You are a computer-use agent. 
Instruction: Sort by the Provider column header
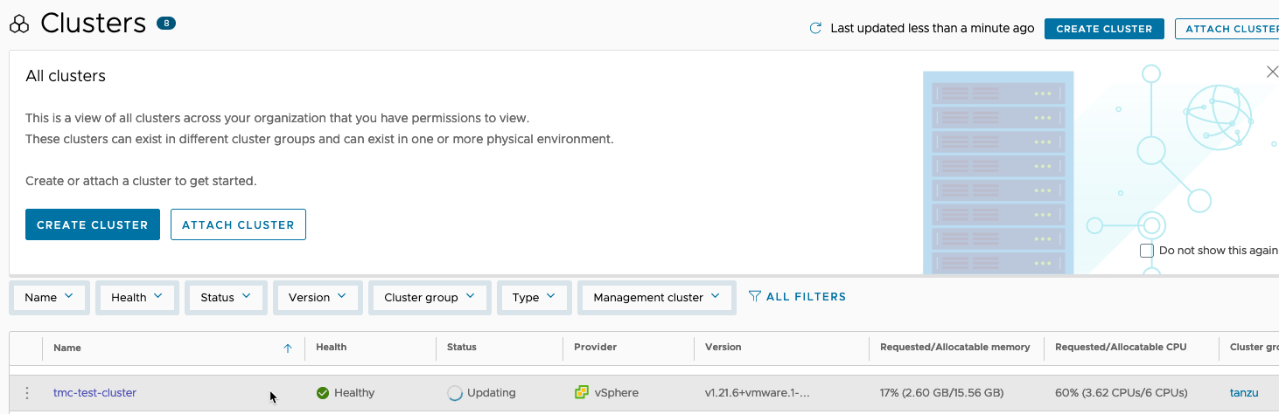click(596, 348)
